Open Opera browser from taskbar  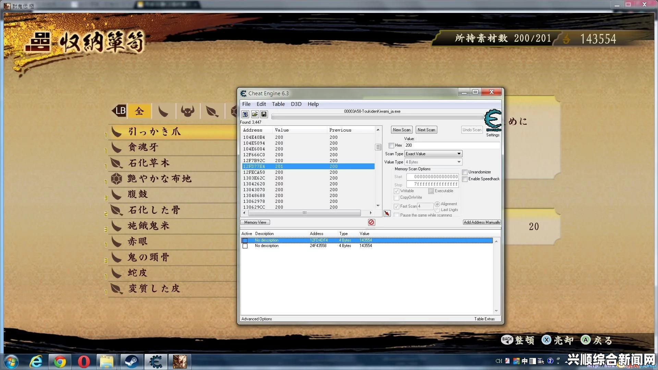point(84,362)
